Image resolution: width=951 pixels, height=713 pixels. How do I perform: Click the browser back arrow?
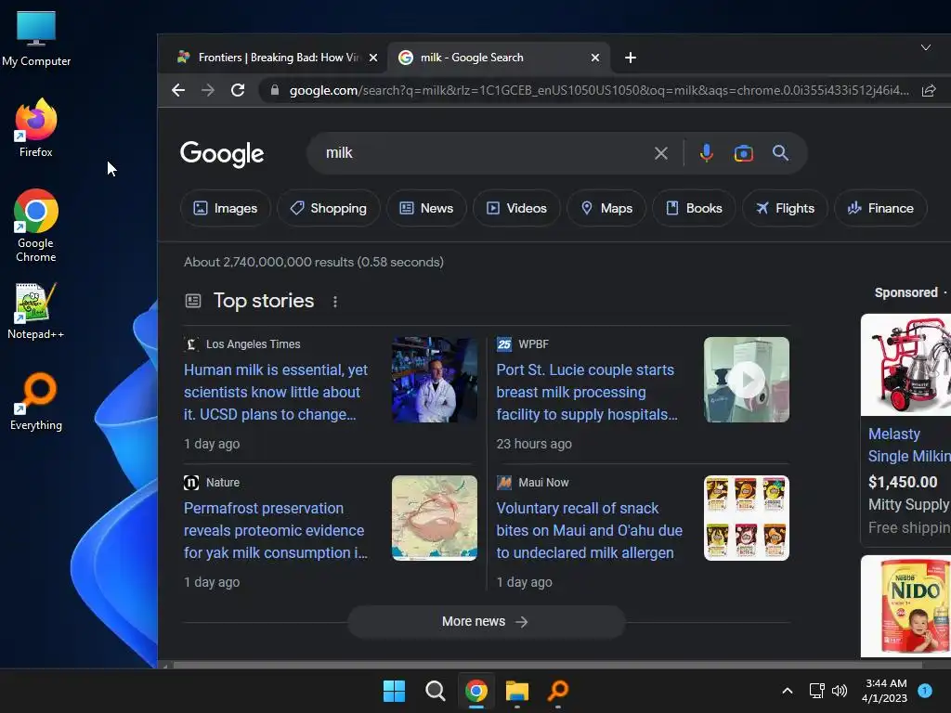pos(178,90)
